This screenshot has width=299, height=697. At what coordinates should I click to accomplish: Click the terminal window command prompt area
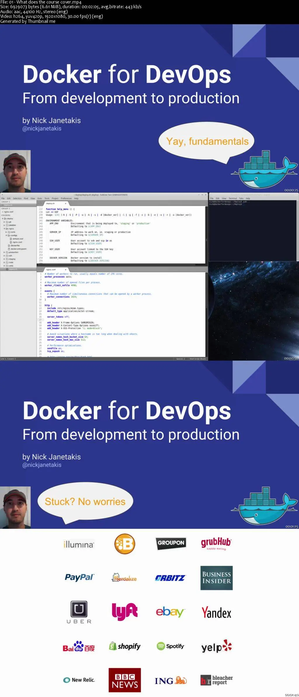coord(253,230)
